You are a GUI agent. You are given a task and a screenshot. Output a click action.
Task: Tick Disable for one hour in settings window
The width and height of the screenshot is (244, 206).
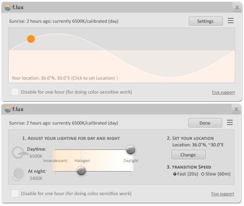[15, 193]
